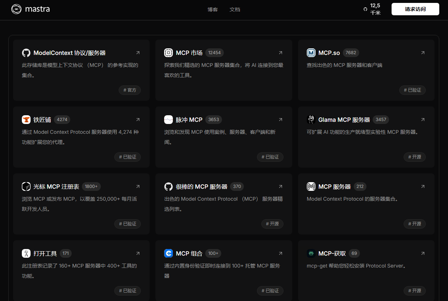Viewport: 448px width, 301px height.
Task: Click the MCP.so logo icon
Action: pyautogui.click(x=311, y=53)
